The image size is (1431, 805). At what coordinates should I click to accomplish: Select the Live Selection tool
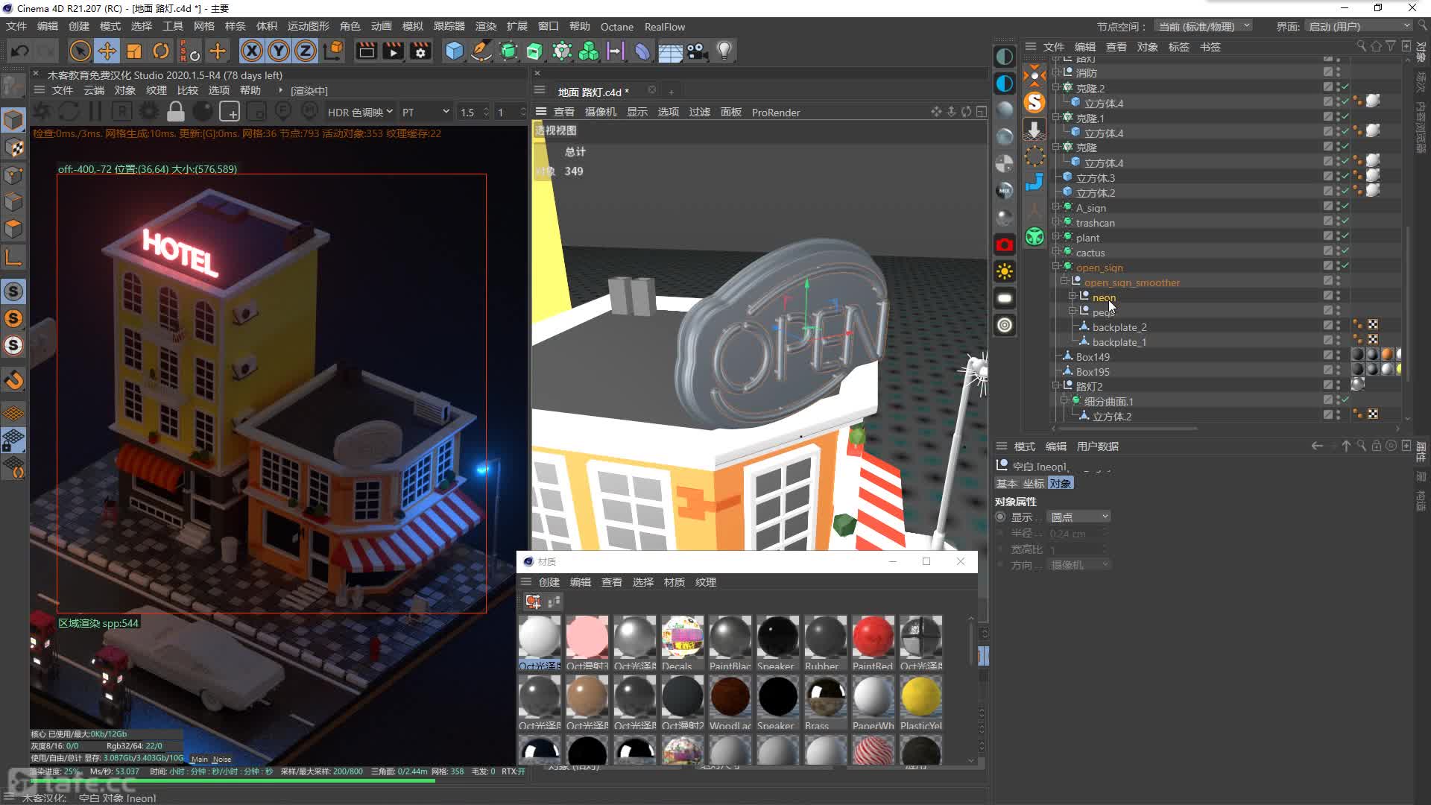click(80, 51)
